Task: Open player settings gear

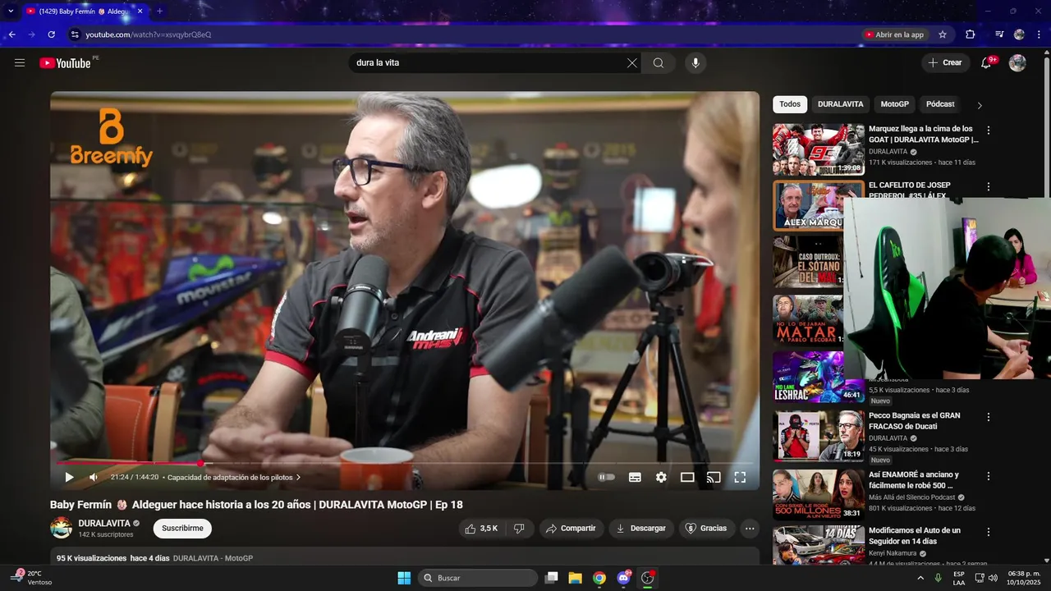Action: pos(661,477)
